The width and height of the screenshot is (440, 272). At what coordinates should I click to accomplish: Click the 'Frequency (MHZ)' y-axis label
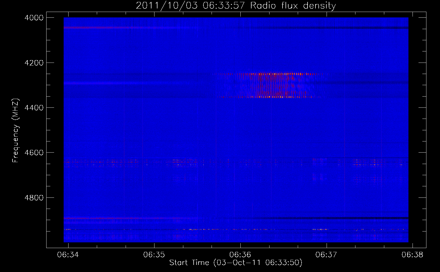click(16, 131)
